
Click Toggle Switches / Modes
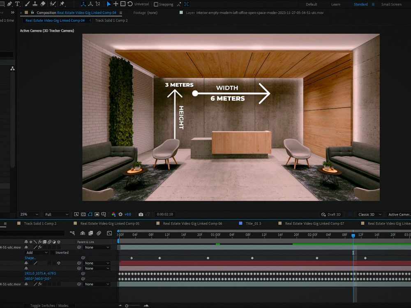tap(49, 306)
